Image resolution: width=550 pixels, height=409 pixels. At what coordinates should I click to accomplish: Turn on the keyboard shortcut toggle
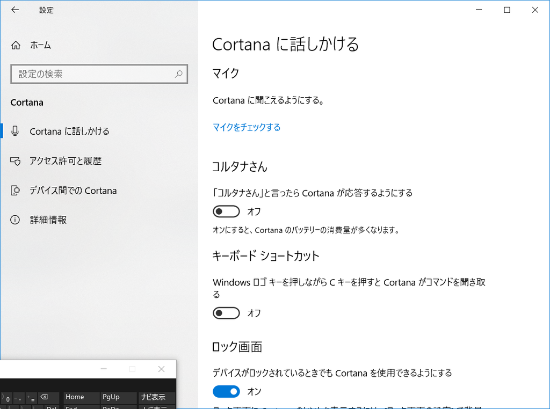coord(226,313)
